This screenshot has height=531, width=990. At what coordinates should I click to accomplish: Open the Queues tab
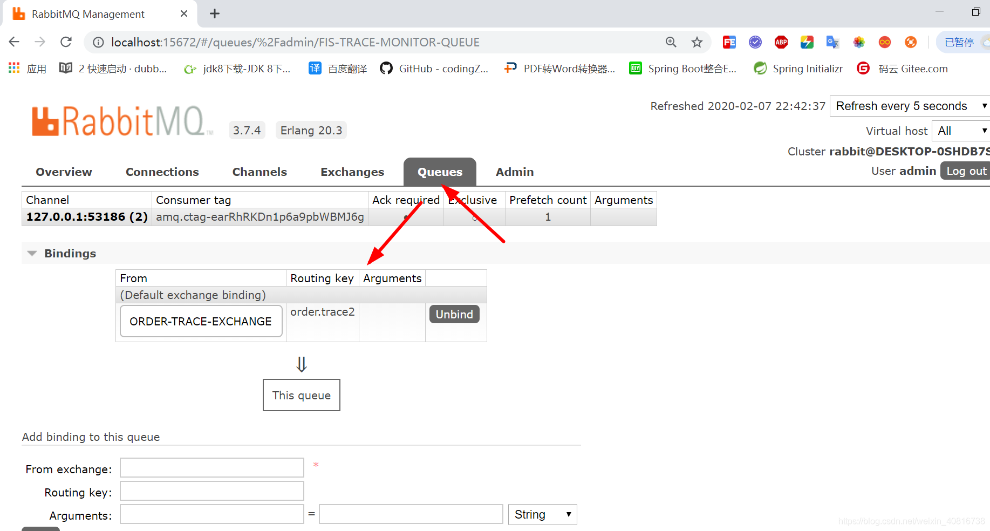coord(440,172)
